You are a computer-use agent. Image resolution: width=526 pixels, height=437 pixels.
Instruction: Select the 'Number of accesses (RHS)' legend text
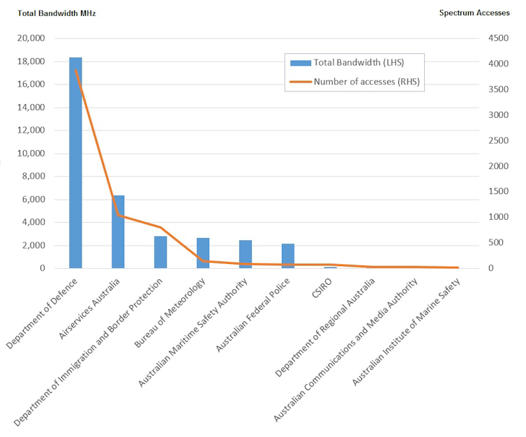click(x=366, y=82)
